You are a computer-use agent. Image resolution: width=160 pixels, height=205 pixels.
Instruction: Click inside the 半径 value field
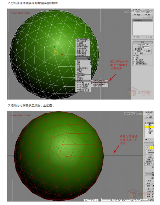[x=146, y=45]
